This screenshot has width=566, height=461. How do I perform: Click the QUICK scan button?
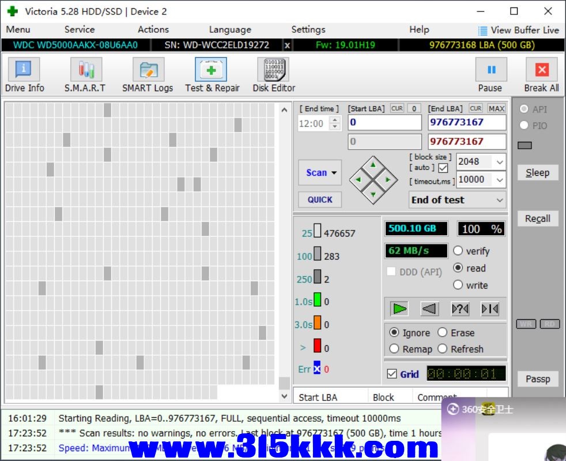click(x=320, y=199)
